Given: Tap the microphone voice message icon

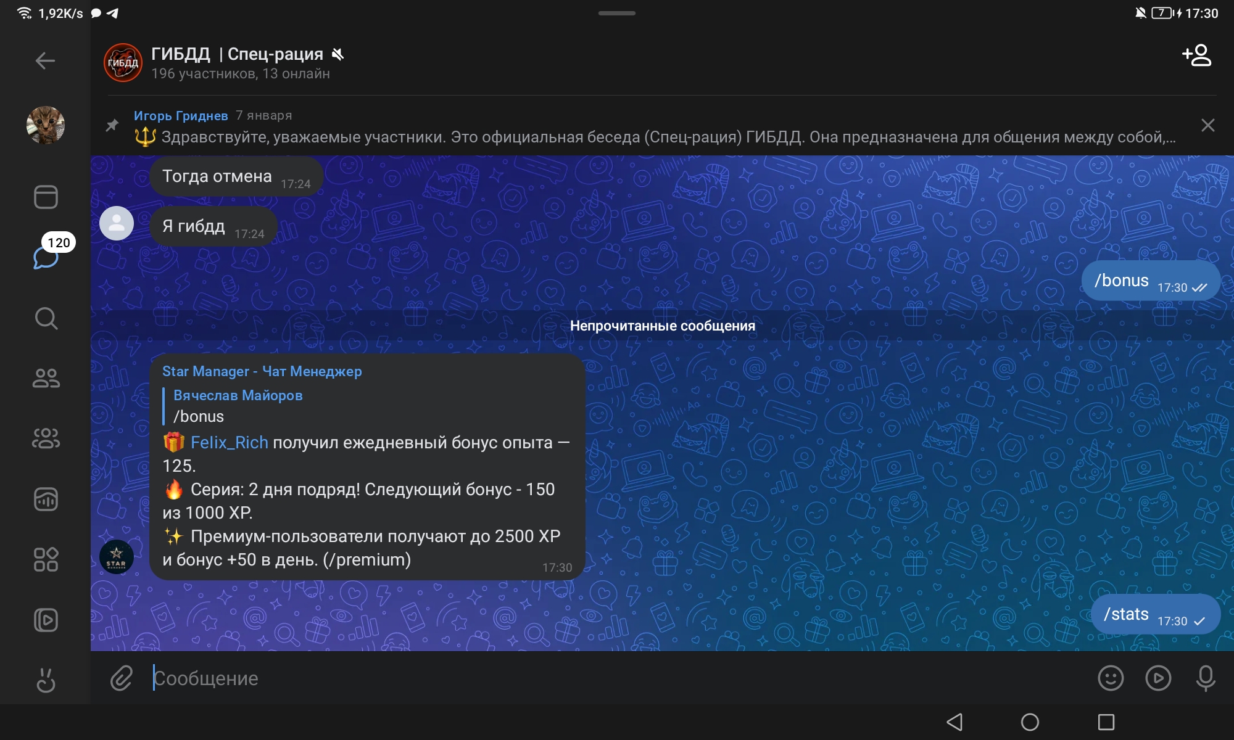Looking at the screenshot, I should click(1205, 678).
